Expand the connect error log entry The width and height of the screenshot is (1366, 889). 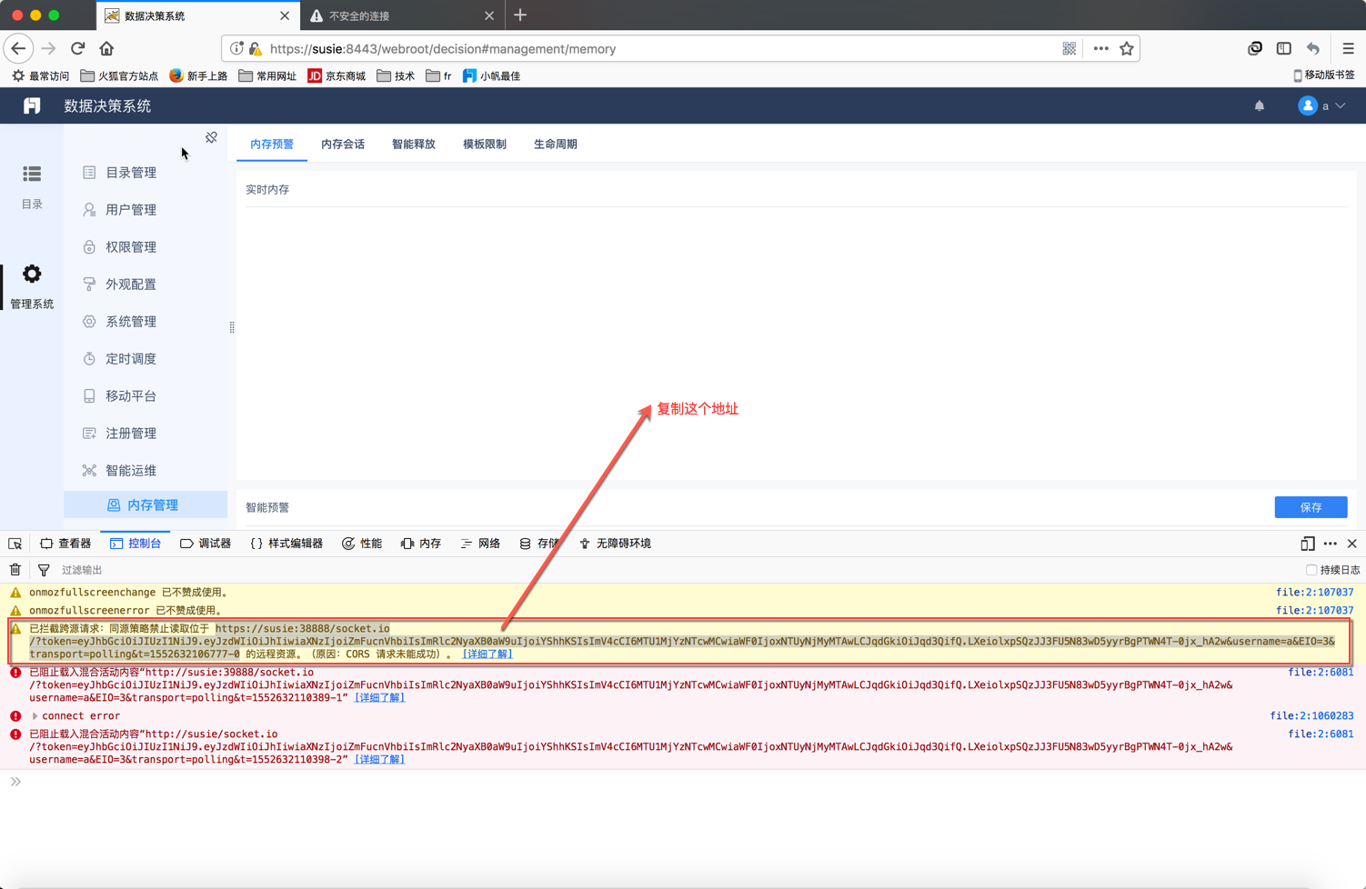tap(35, 716)
